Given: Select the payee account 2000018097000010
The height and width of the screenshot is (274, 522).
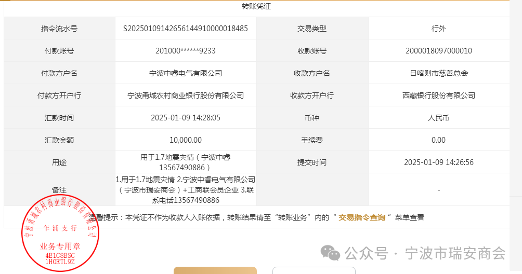Looking at the screenshot, I should 438,51.
